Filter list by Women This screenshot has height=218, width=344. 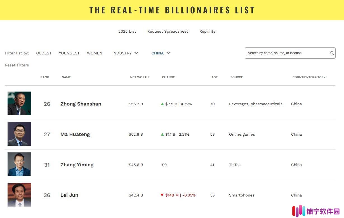95,53
